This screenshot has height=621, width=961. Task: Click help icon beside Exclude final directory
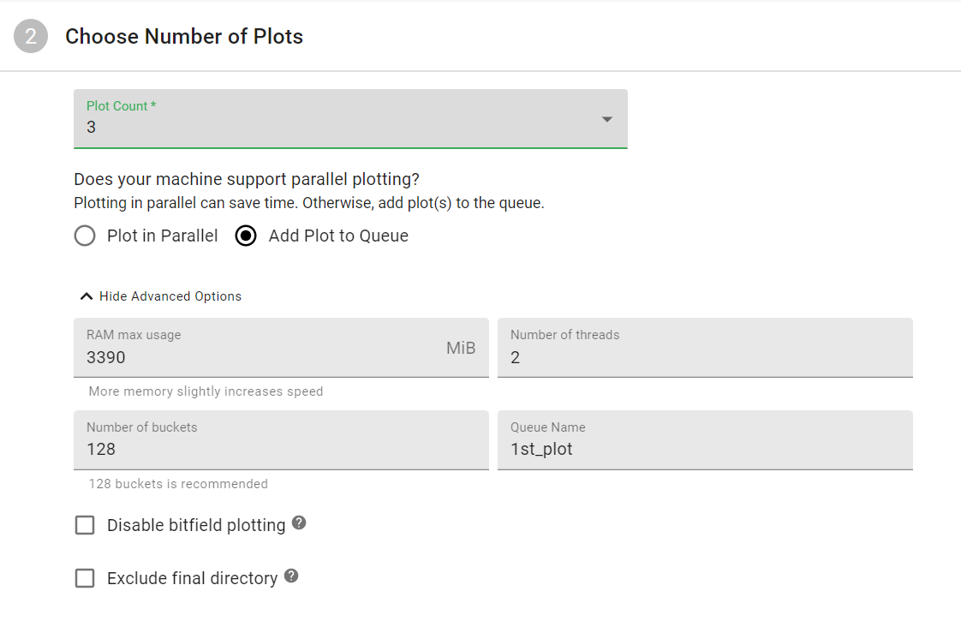point(291,576)
